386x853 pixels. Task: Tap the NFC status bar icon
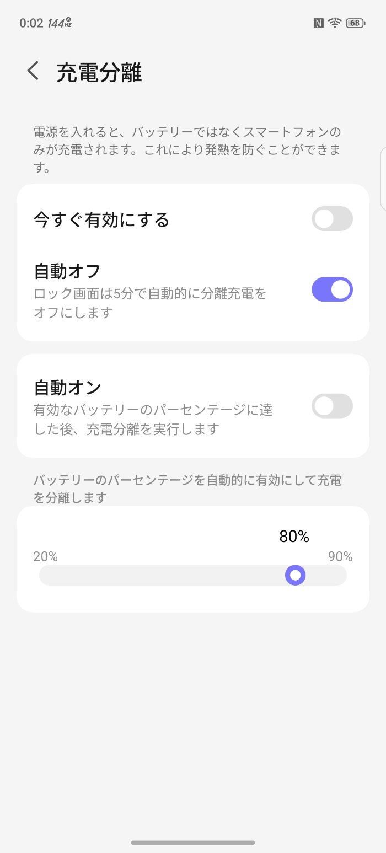point(318,23)
